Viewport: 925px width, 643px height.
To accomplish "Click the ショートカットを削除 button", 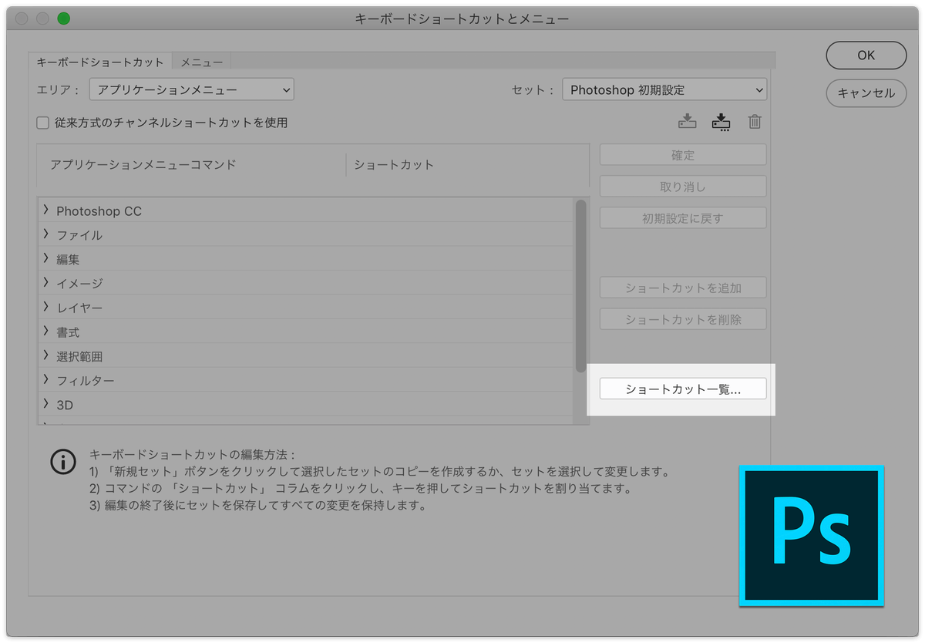I will click(683, 319).
